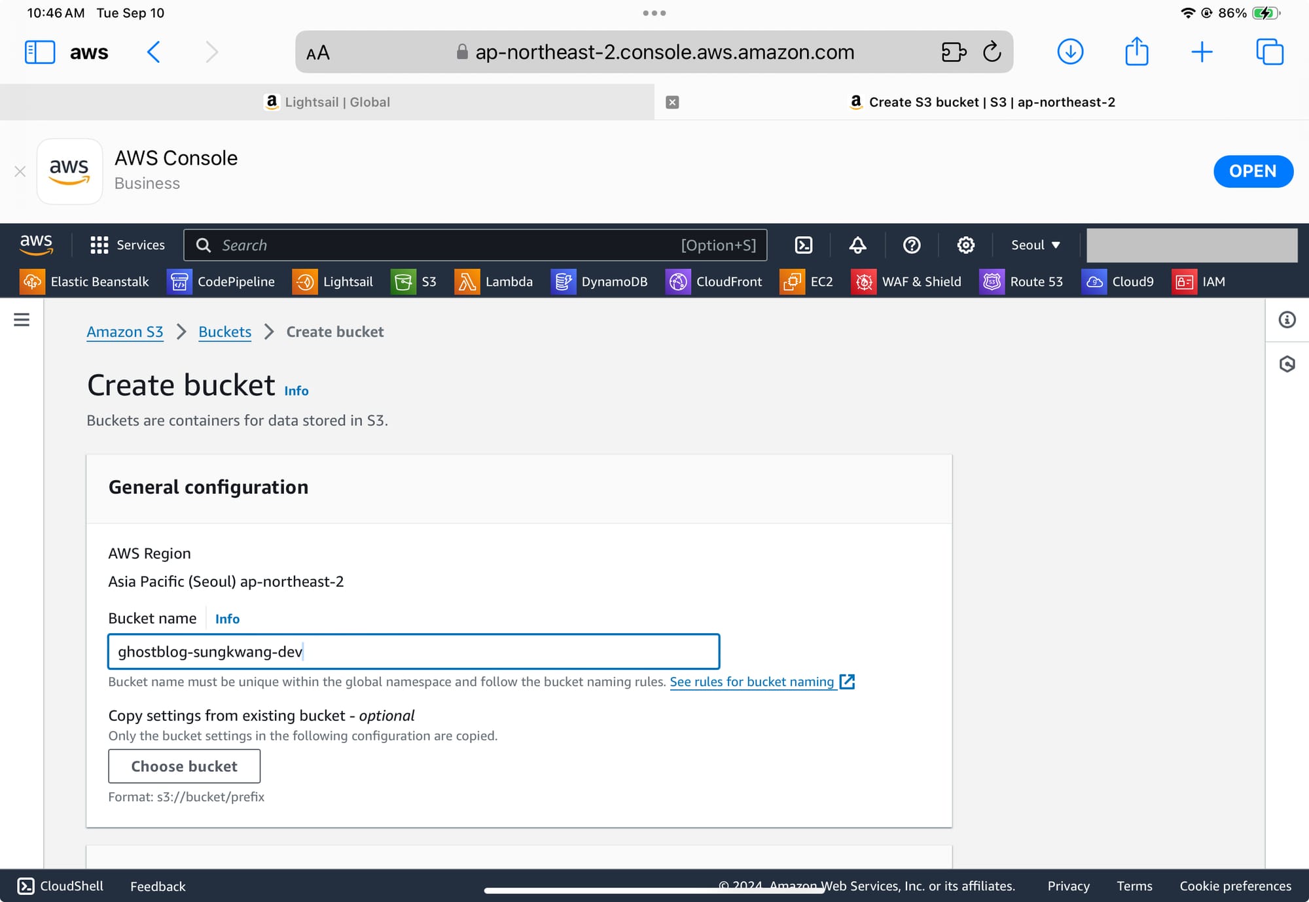This screenshot has width=1309, height=902.
Task: Follow the Buckets breadcrumb link
Action: (x=225, y=332)
